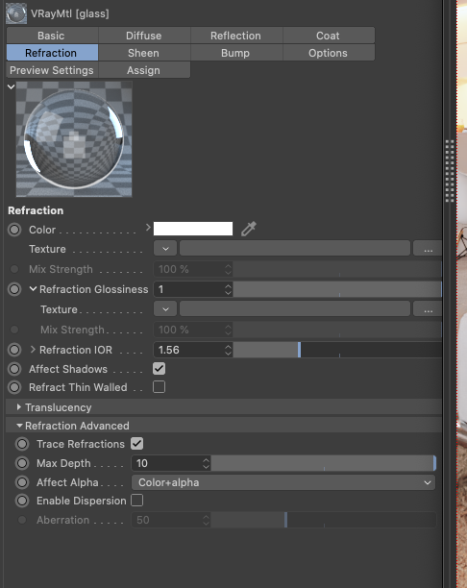Image resolution: width=467 pixels, height=588 pixels.
Task: Open the Options tab
Action: 329,53
